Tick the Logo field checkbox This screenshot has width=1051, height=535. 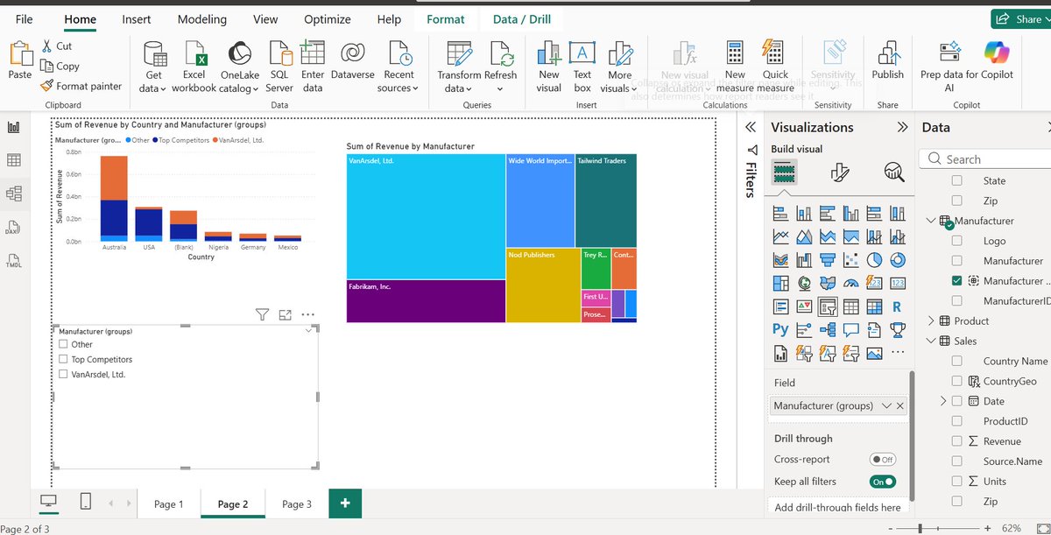(956, 241)
